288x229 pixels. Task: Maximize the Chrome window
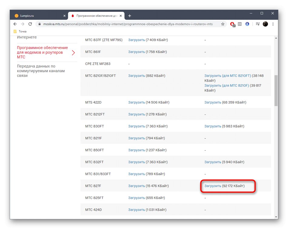click(x=262, y=13)
